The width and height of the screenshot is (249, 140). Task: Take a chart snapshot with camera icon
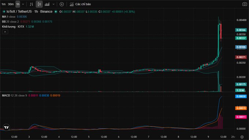point(245,4)
